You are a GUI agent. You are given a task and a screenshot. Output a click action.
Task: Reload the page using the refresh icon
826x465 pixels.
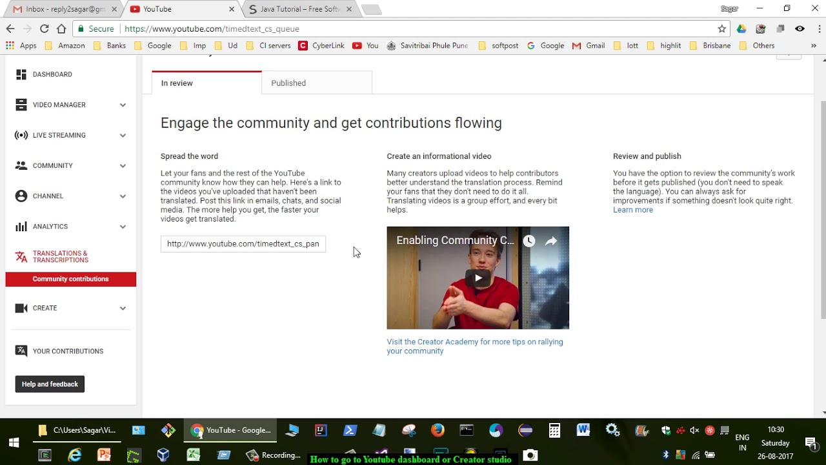click(x=44, y=28)
